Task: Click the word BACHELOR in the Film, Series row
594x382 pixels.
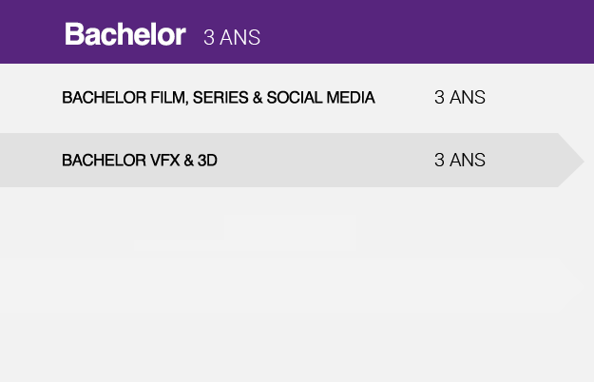Action: pos(105,98)
